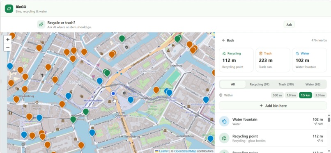Click the water drop icon in the Water fountain row
The image size is (331, 153).
pyautogui.click(x=224, y=121)
